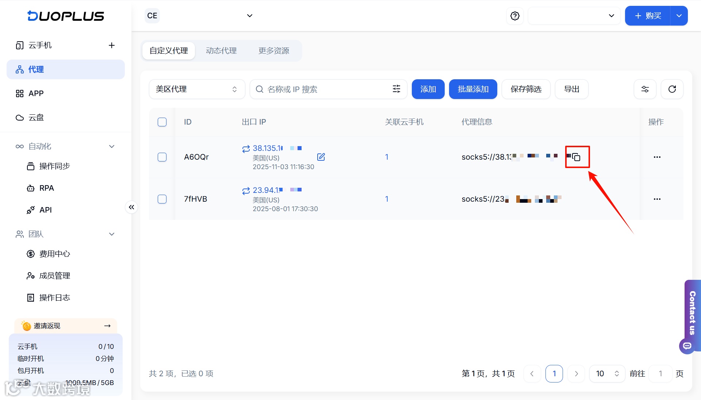Collapse the sidebar with double-arrow icon
The width and height of the screenshot is (701, 400).
131,207
